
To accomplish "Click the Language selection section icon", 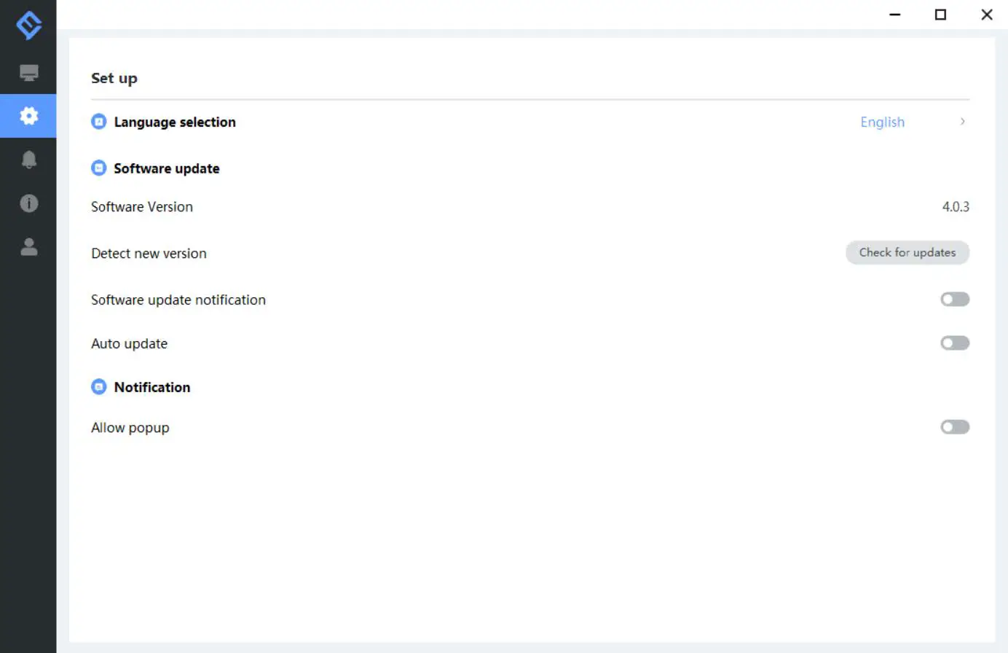I will tap(99, 122).
